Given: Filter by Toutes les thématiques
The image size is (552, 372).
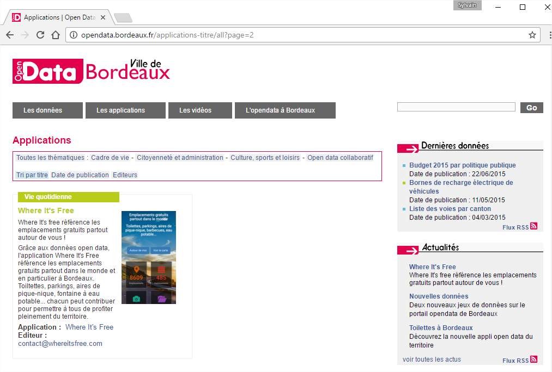Looking at the screenshot, I should (50, 157).
